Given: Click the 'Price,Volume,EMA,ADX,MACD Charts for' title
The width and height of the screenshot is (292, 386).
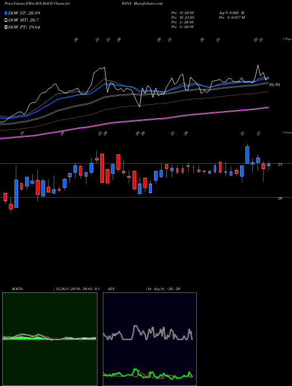Looking at the screenshot, I should 37,4.
